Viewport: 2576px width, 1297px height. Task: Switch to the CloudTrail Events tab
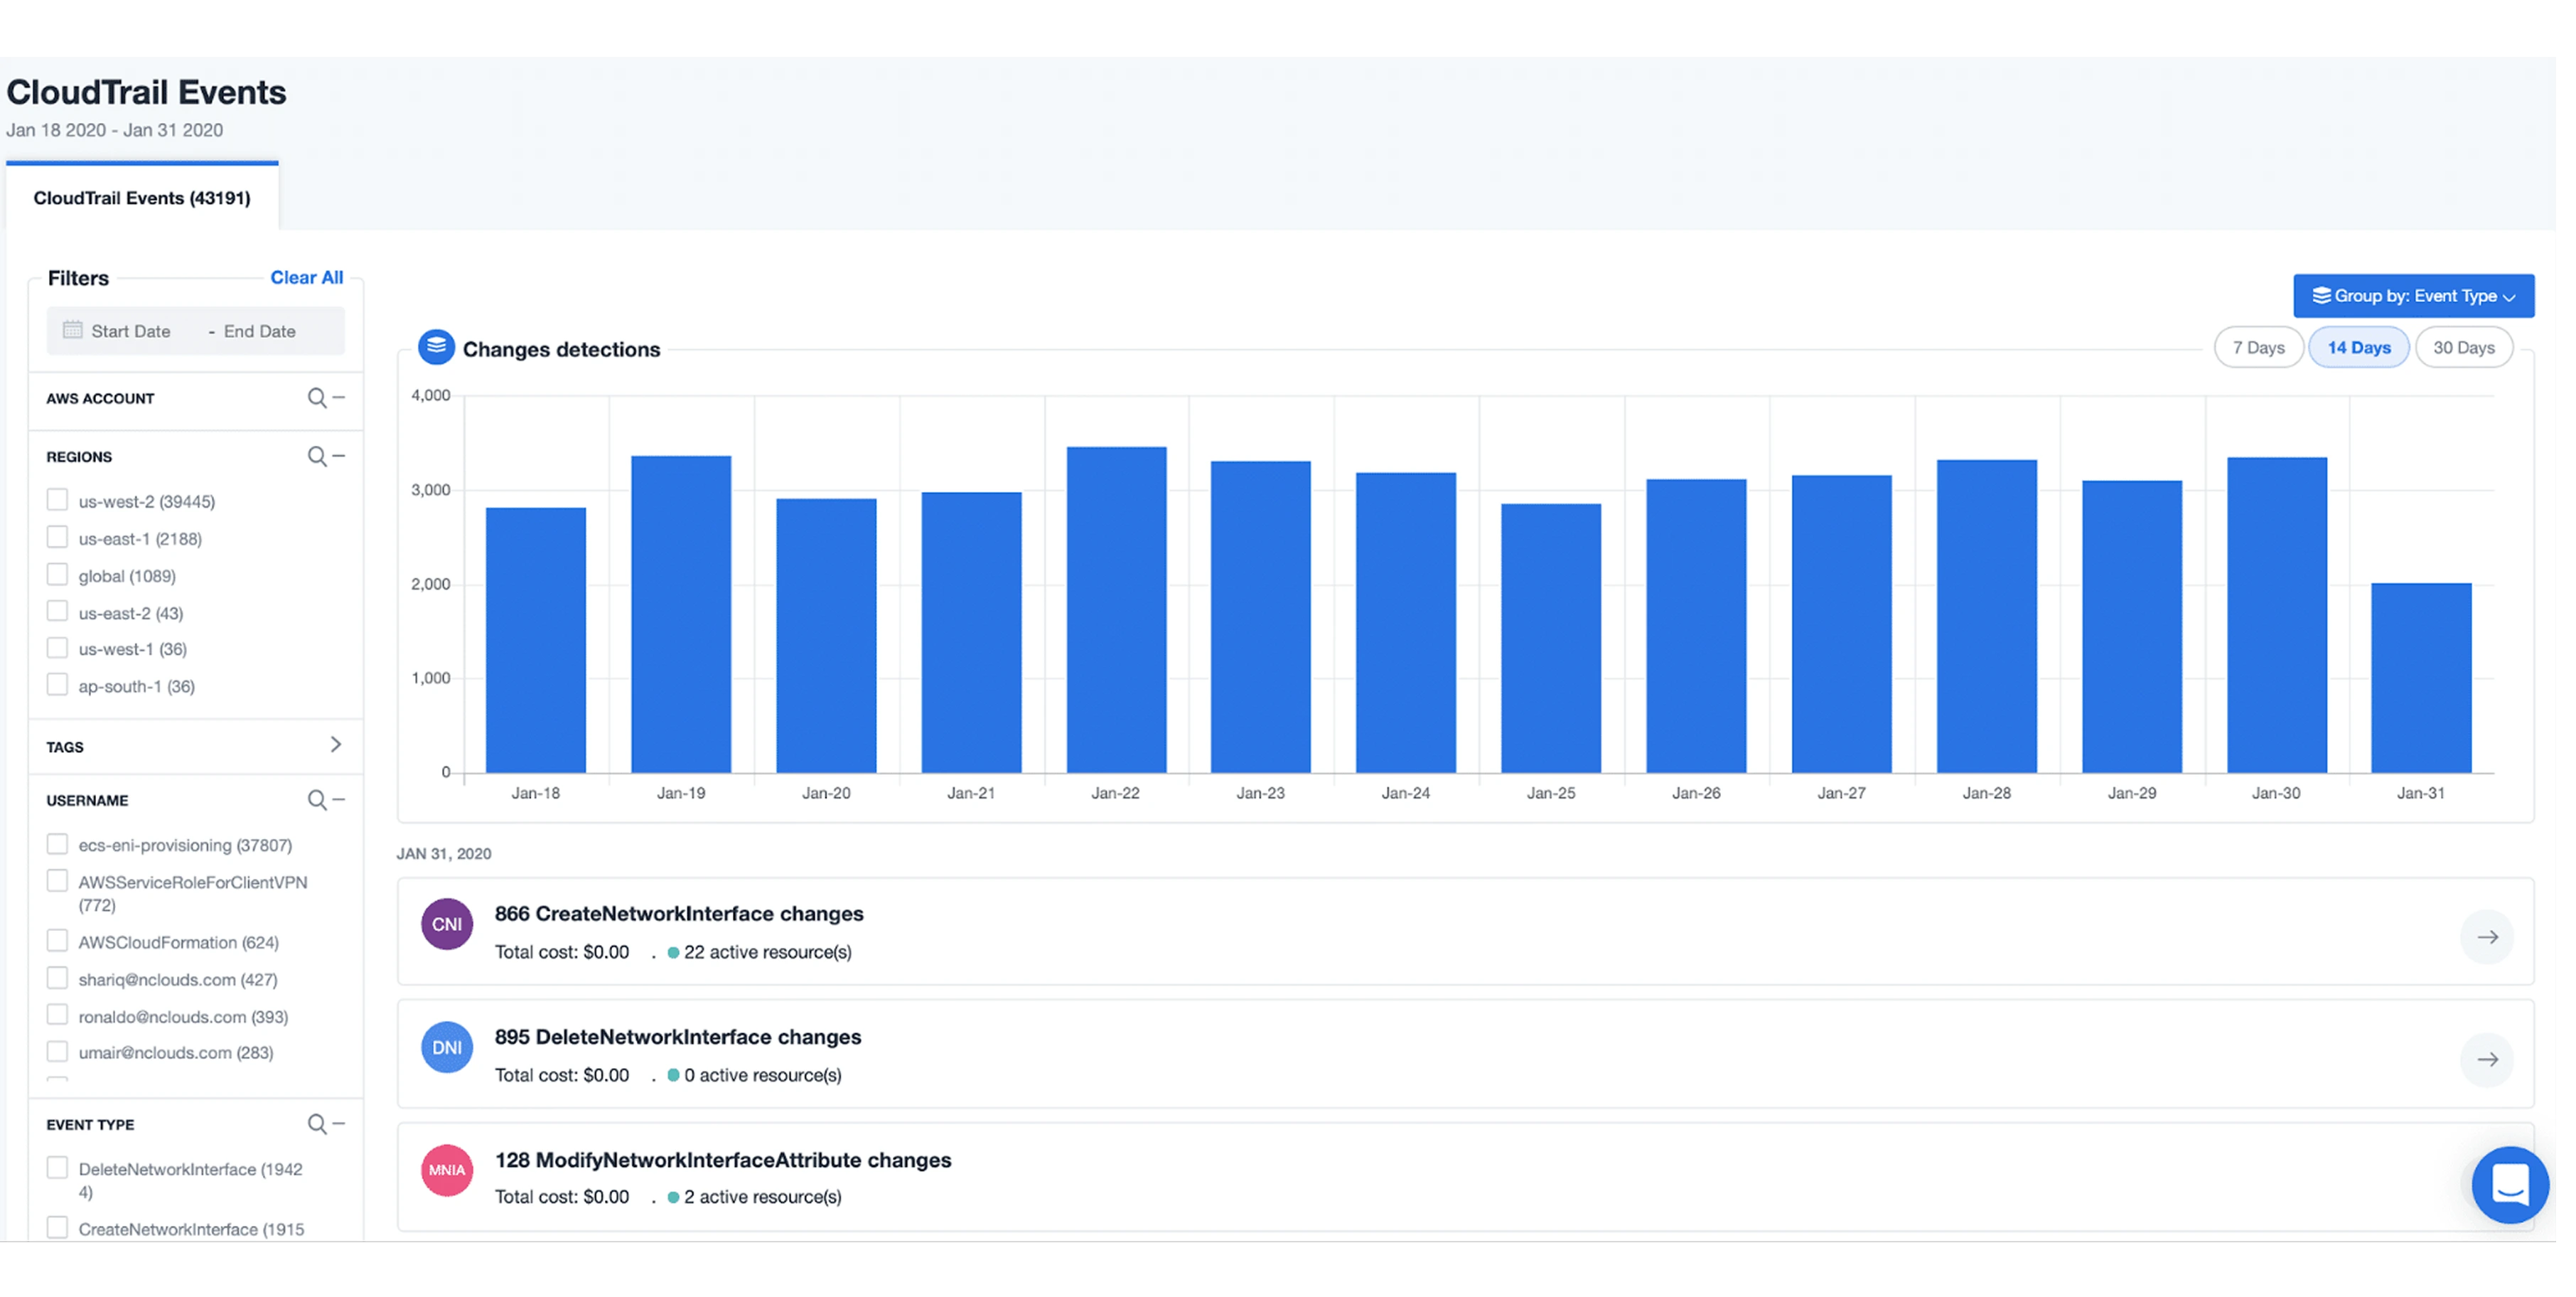[x=141, y=197]
